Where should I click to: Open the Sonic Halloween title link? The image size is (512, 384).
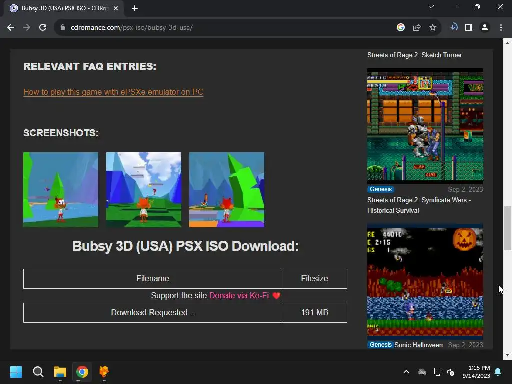[x=418, y=345]
